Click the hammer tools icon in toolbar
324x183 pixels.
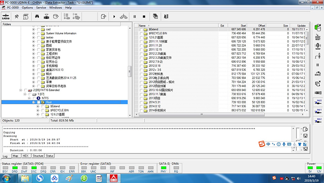click(16, 16)
